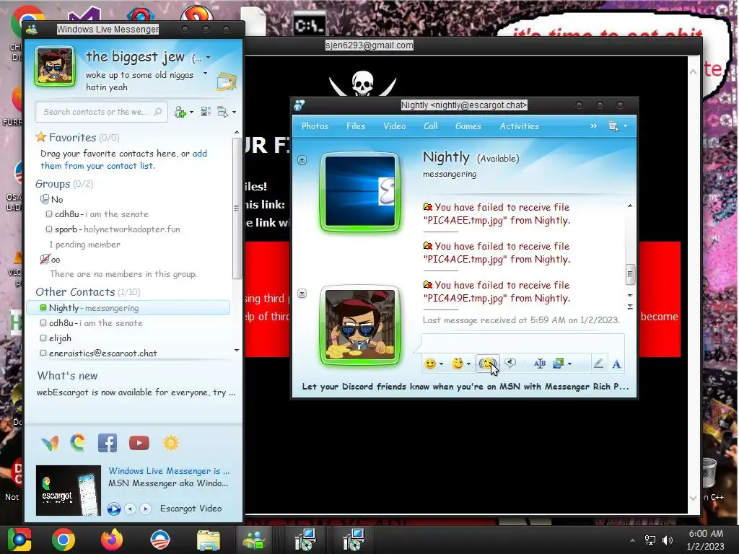
Task: Open the chat window menu icon
Action: [x=613, y=126]
